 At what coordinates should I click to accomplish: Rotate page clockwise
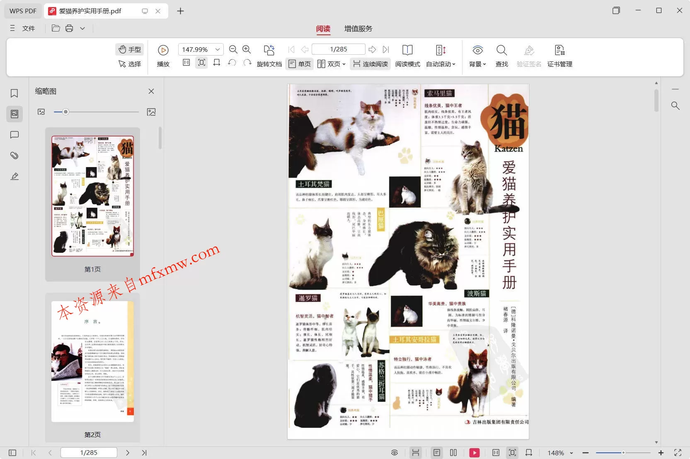click(x=247, y=63)
